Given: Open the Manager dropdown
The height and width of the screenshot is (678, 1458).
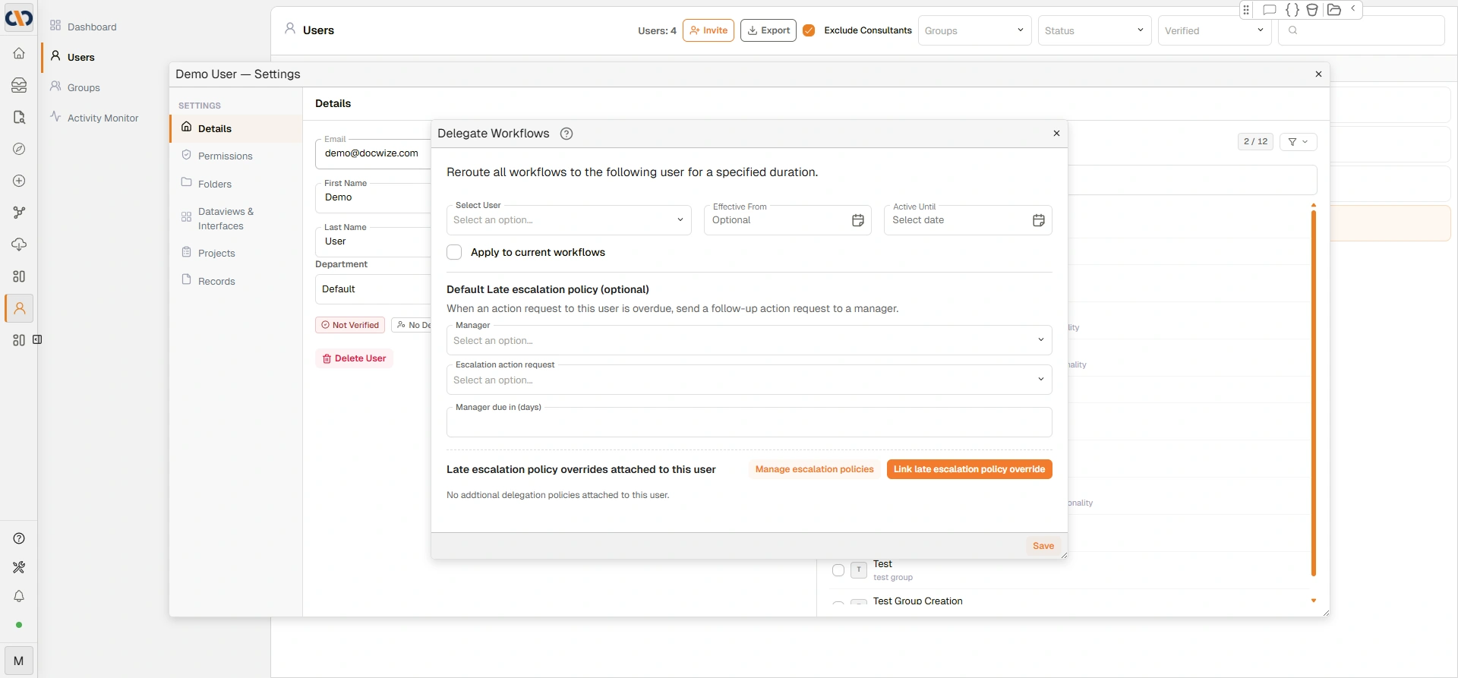Looking at the screenshot, I should [749, 340].
